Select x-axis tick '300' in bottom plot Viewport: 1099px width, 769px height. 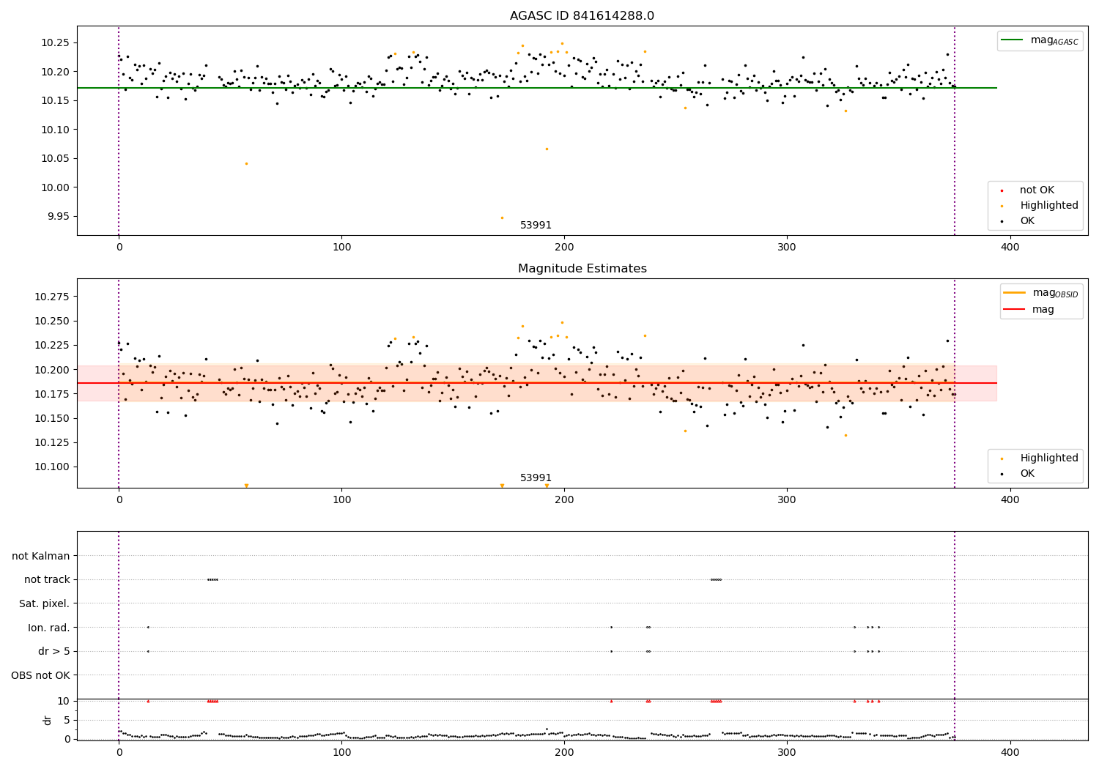(x=787, y=752)
